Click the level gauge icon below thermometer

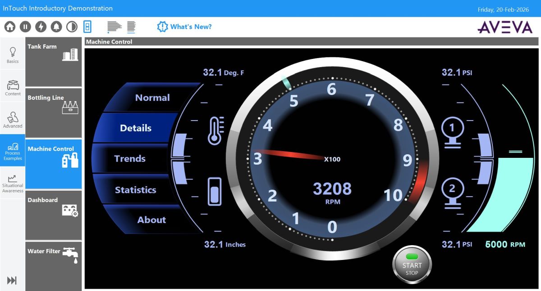click(x=215, y=192)
